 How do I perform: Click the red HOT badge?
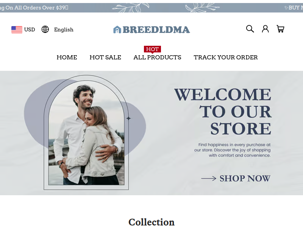(152, 50)
